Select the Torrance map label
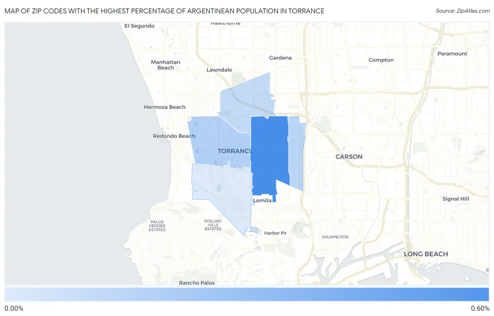 pos(235,151)
